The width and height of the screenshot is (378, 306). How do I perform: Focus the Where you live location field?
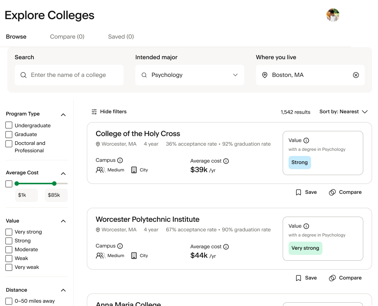[310, 75]
